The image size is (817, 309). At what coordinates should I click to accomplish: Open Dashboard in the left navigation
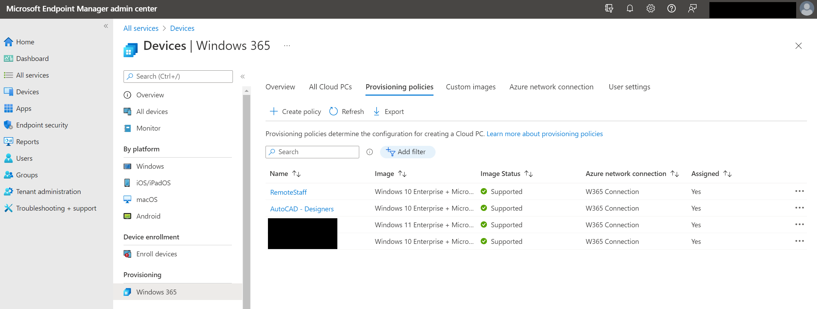coord(26,59)
